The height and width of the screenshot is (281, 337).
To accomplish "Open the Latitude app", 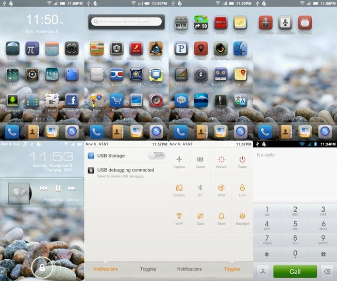I will [x=156, y=74].
